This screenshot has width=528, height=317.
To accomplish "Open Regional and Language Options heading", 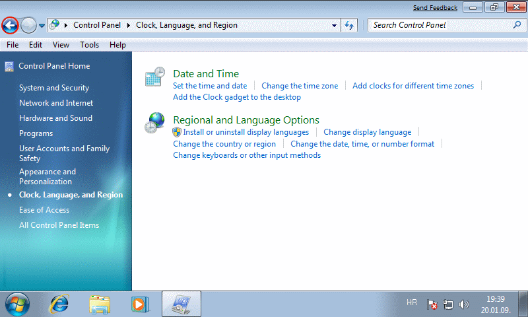I will 246,120.
